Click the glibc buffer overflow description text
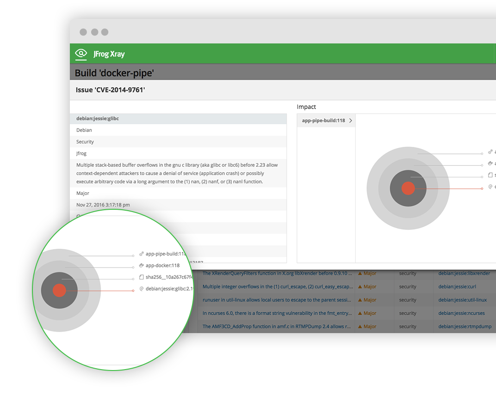The height and width of the screenshot is (401, 496). [177, 173]
